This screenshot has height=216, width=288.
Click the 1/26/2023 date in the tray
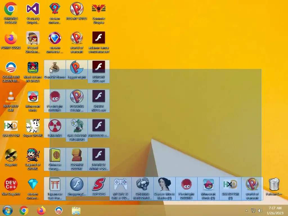(275, 213)
